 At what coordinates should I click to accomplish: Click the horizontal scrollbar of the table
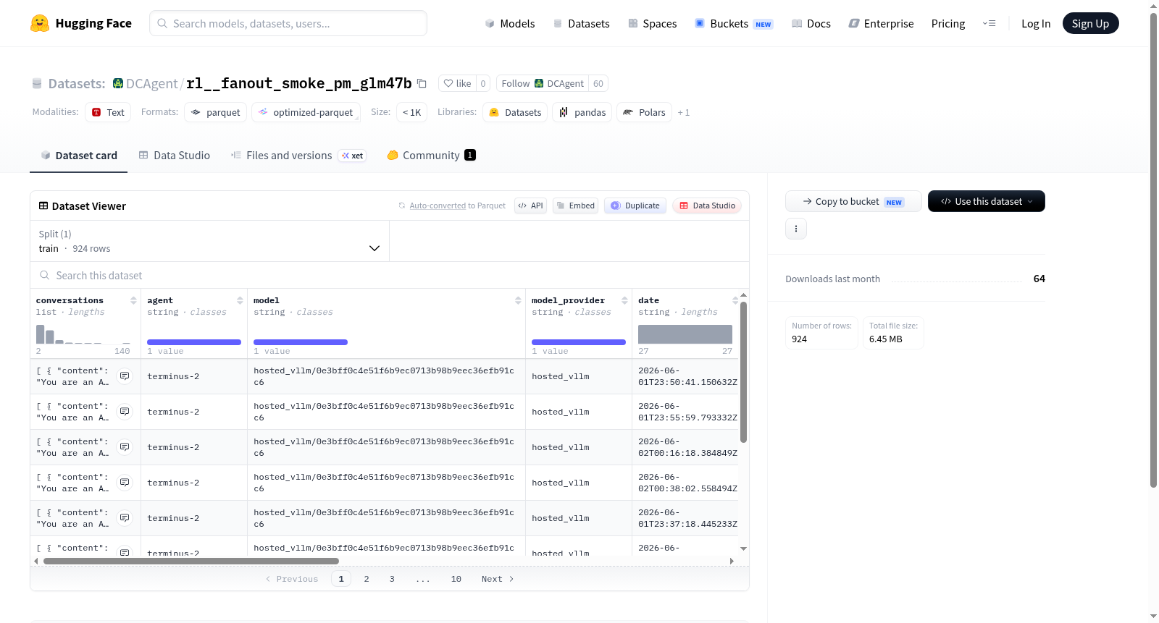(191, 561)
